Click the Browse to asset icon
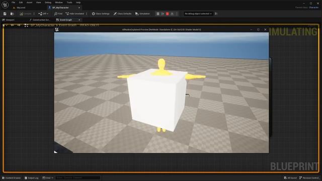The width and height of the screenshot is (322, 181). pyautogui.click(x=12, y=14)
